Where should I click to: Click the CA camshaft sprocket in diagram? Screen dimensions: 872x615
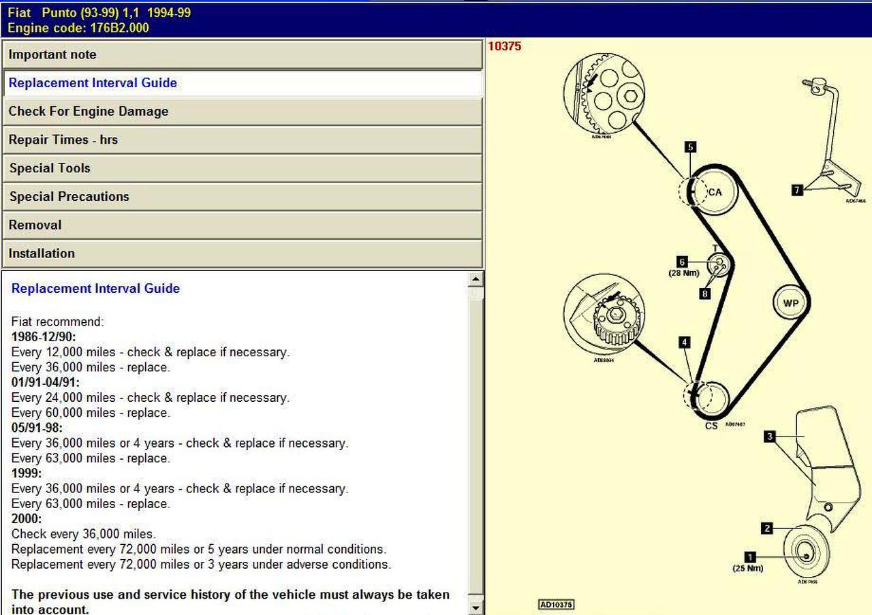coord(713,193)
